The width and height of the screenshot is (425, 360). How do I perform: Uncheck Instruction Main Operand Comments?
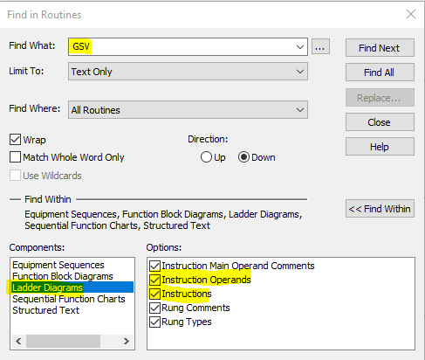click(x=154, y=266)
